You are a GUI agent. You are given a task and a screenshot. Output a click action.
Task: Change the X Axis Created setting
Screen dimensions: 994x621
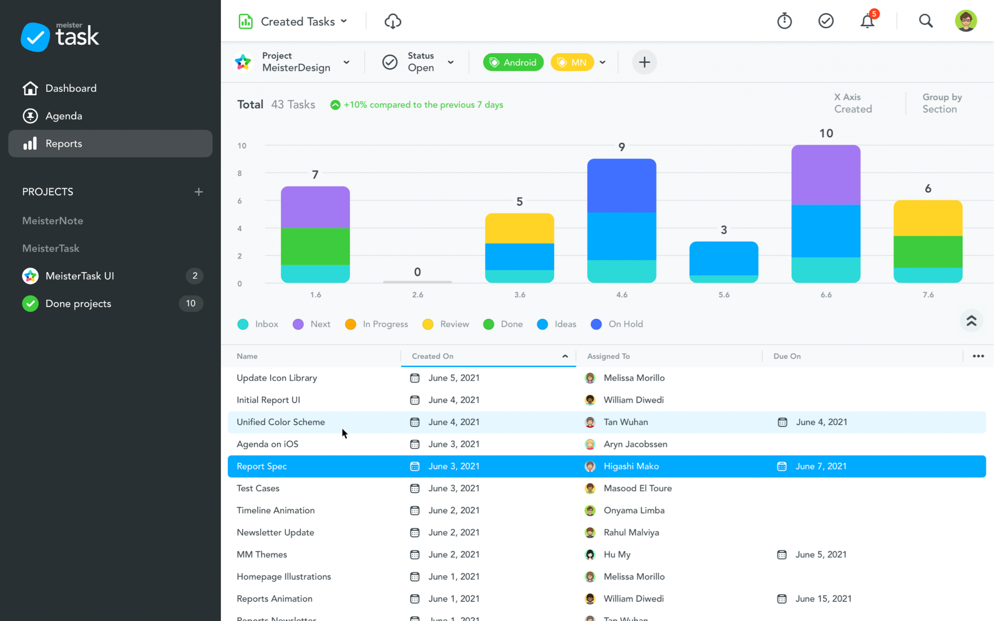pyautogui.click(x=853, y=103)
